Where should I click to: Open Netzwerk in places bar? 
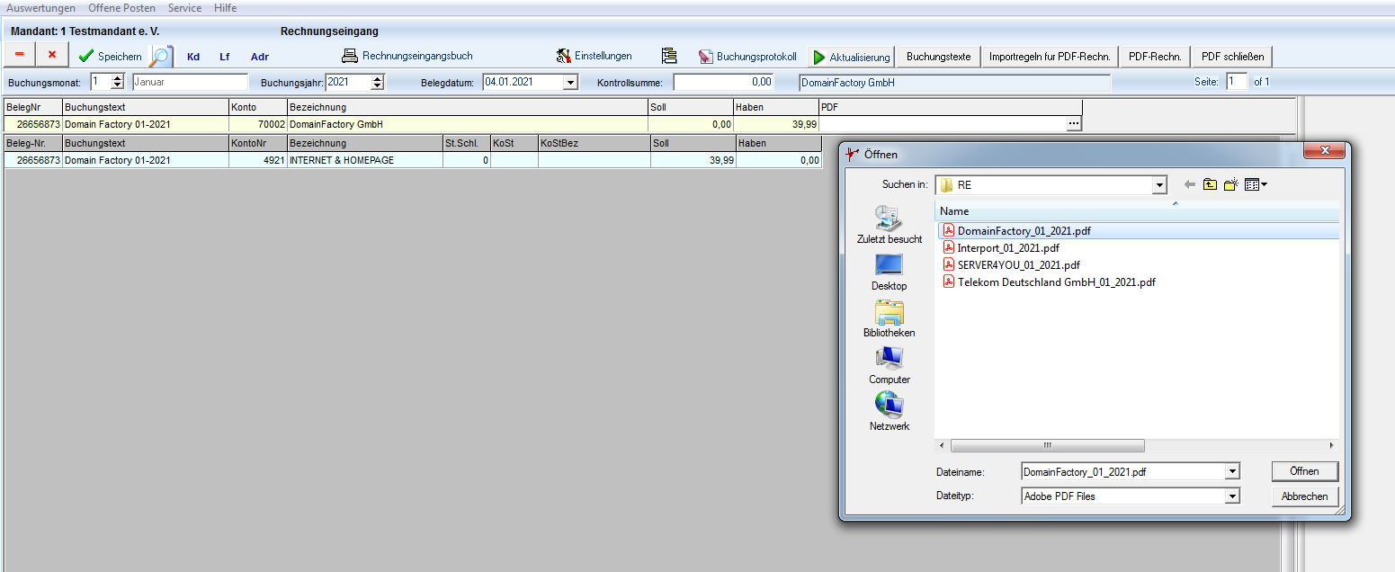click(x=890, y=412)
